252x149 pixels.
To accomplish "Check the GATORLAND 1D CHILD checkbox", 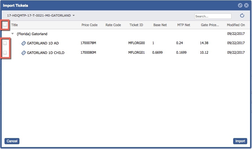I will 5,53.
